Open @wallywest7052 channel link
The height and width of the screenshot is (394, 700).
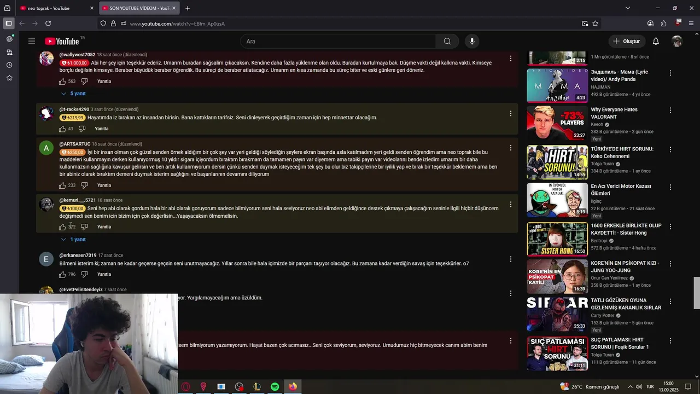coord(77,55)
